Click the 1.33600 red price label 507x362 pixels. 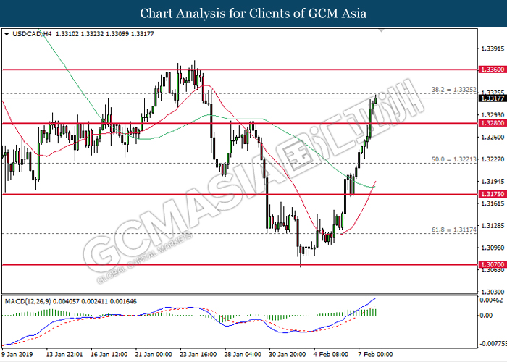[493, 70]
